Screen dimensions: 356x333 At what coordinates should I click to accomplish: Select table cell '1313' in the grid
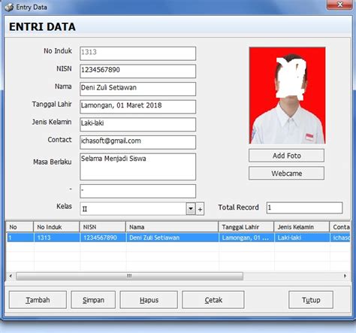click(x=56, y=238)
